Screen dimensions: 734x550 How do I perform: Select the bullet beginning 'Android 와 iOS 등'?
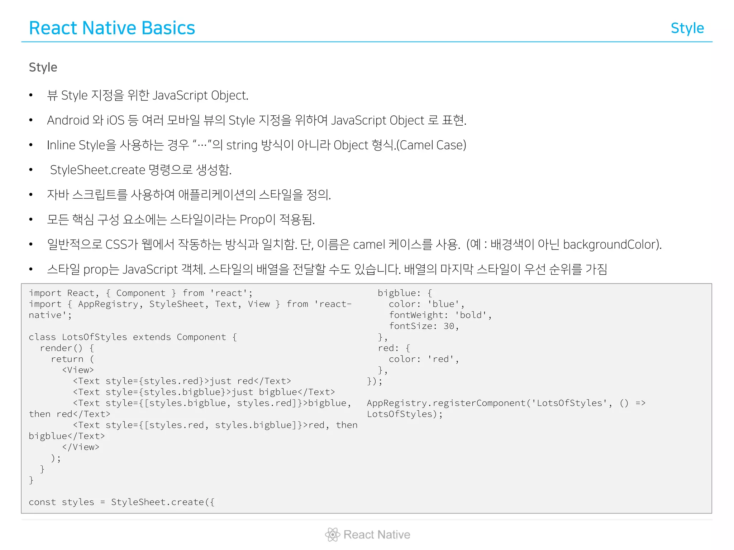[x=257, y=120]
